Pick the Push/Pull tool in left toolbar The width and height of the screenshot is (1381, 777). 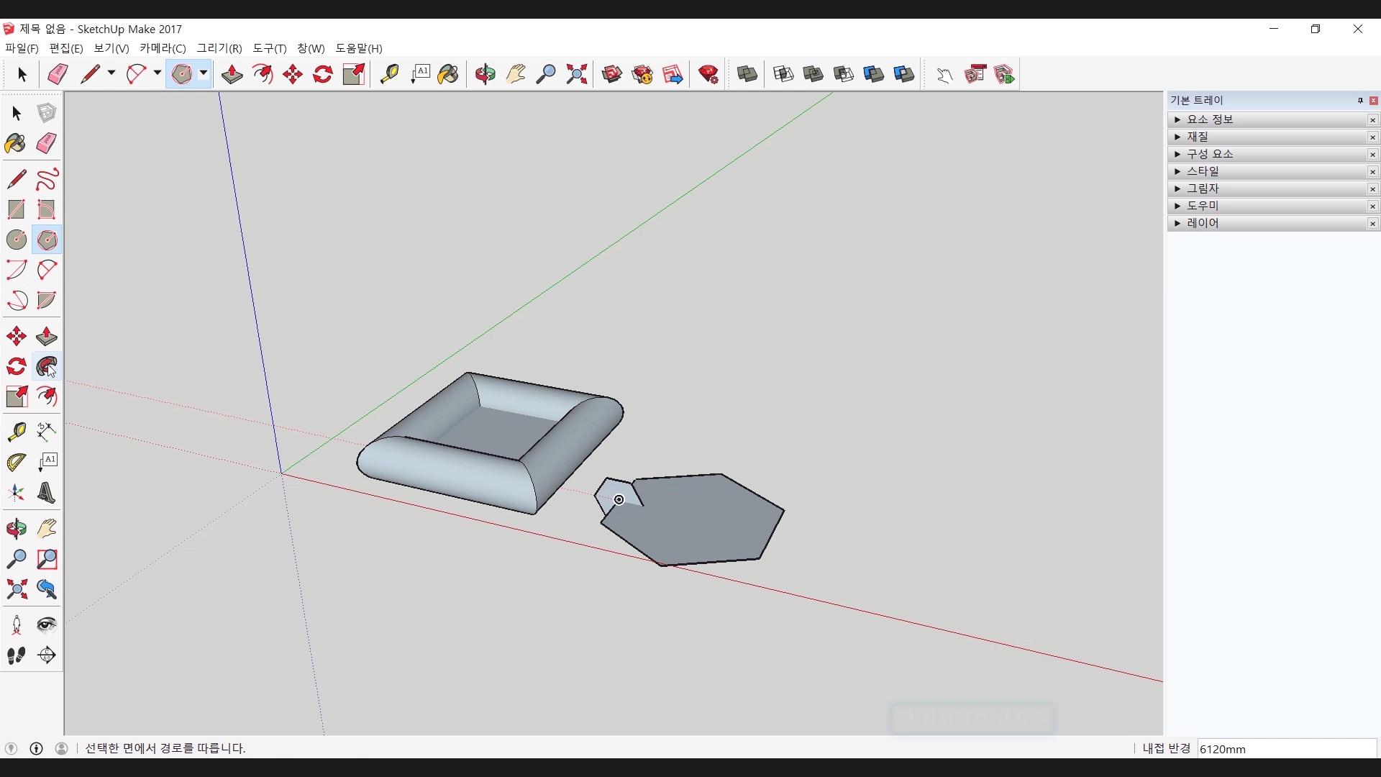click(x=47, y=336)
